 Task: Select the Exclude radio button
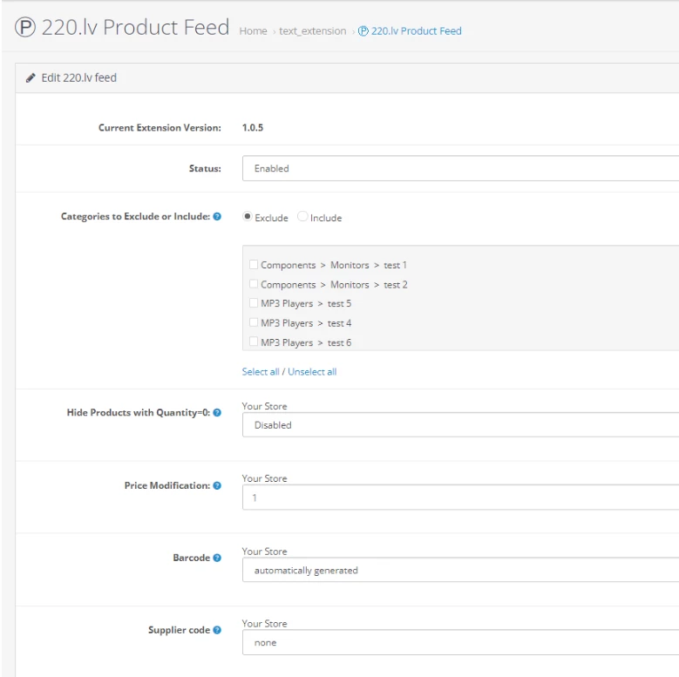[x=248, y=217]
